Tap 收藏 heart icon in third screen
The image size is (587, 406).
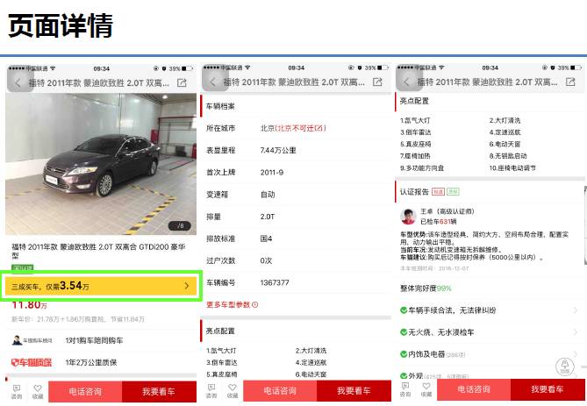tap(426, 389)
